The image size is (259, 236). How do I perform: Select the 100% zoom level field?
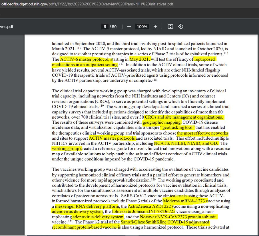pos(142,27)
